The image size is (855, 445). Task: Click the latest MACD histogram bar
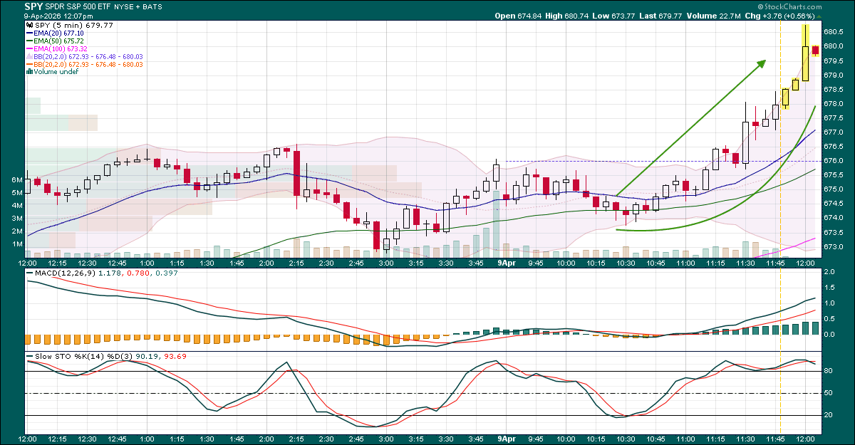pyautogui.click(x=815, y=328)
